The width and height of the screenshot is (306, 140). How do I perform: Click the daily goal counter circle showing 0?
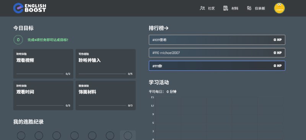point(18,40)
